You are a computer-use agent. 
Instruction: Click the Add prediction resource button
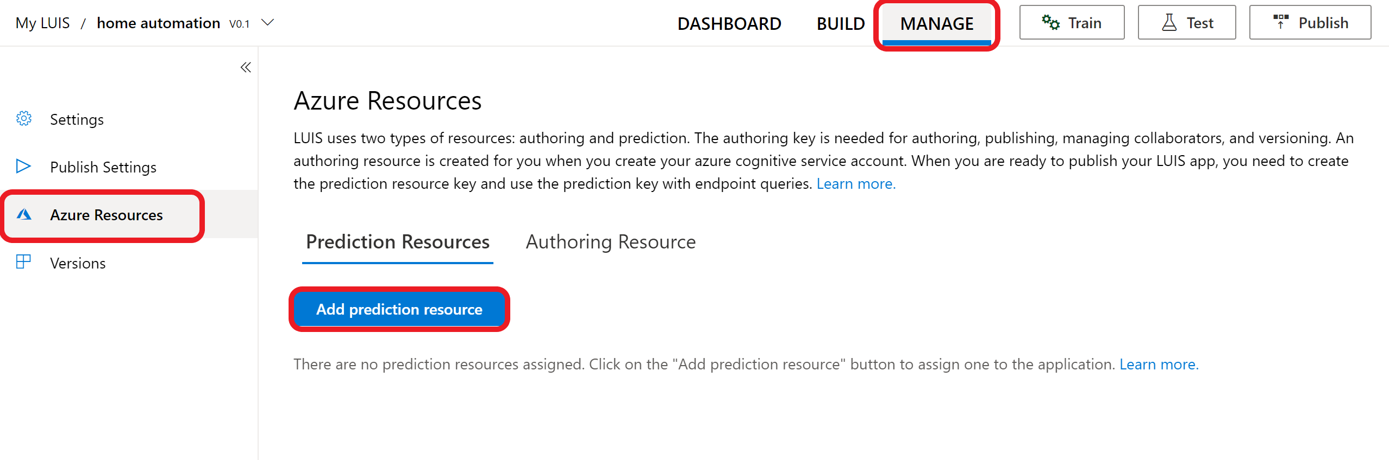[399, 309]
